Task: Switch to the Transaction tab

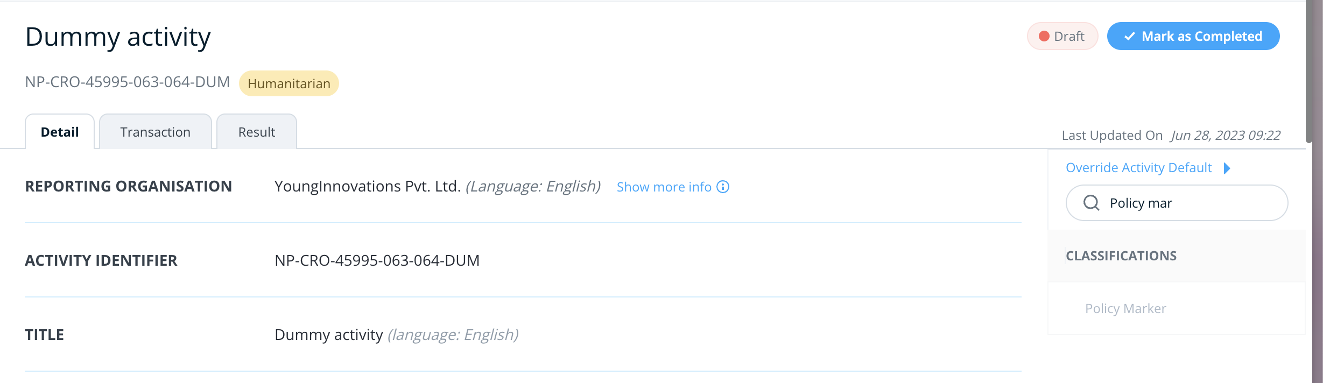Action: 156,132
